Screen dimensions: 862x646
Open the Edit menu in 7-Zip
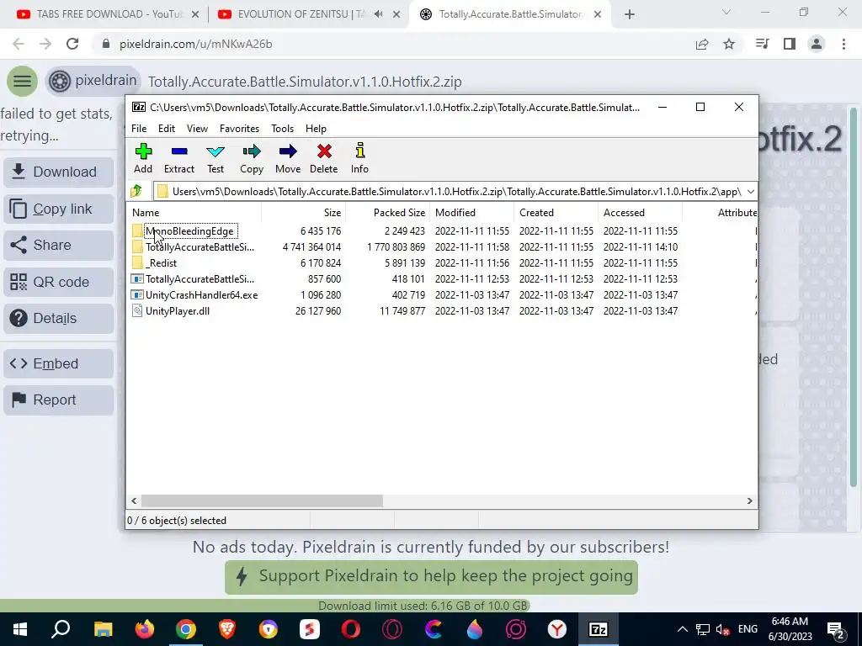[x=167, y=129]
